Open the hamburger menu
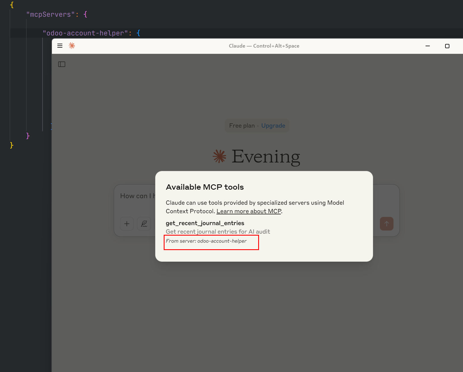Viewport: 463px width, 372px height. pyautogui.click(x=60, y=46)
